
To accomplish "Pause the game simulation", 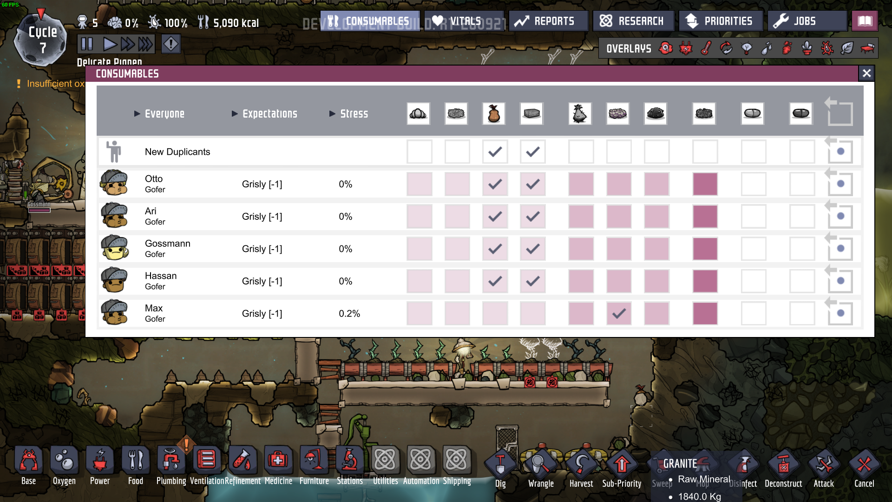I will [87, 44].
